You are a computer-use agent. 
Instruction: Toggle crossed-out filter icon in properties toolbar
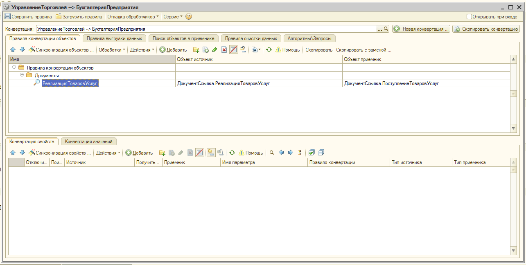coord(200,153)
